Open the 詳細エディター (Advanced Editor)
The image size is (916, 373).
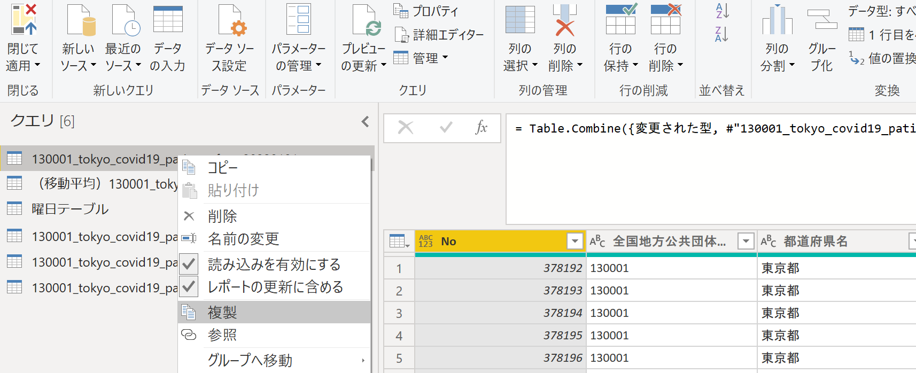[439, 35]
